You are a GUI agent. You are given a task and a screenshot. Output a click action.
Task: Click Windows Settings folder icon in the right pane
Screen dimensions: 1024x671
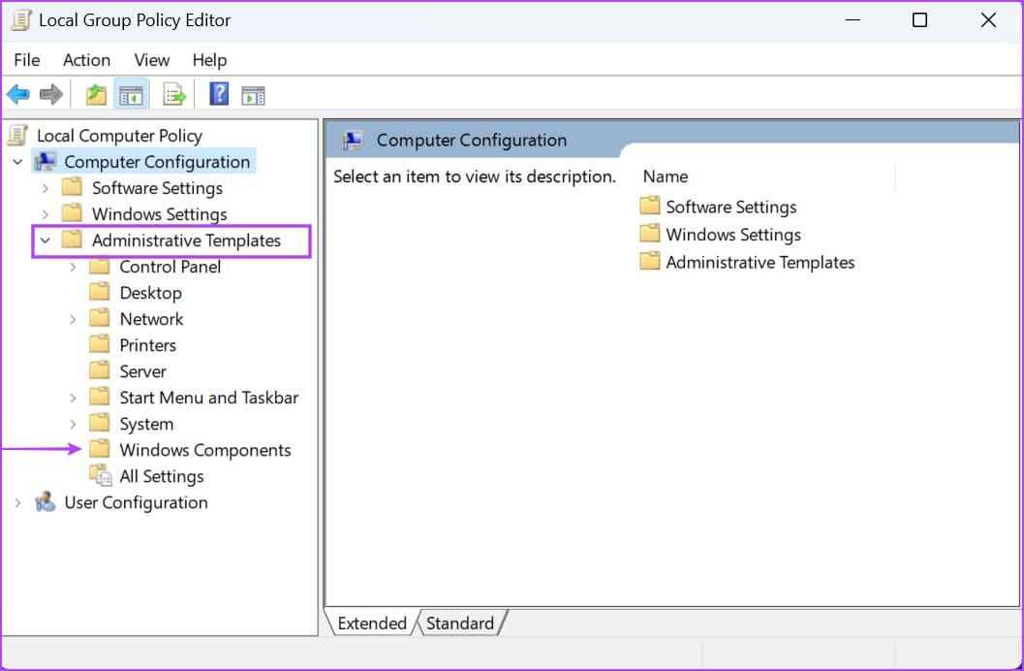[x=649, y=234]
